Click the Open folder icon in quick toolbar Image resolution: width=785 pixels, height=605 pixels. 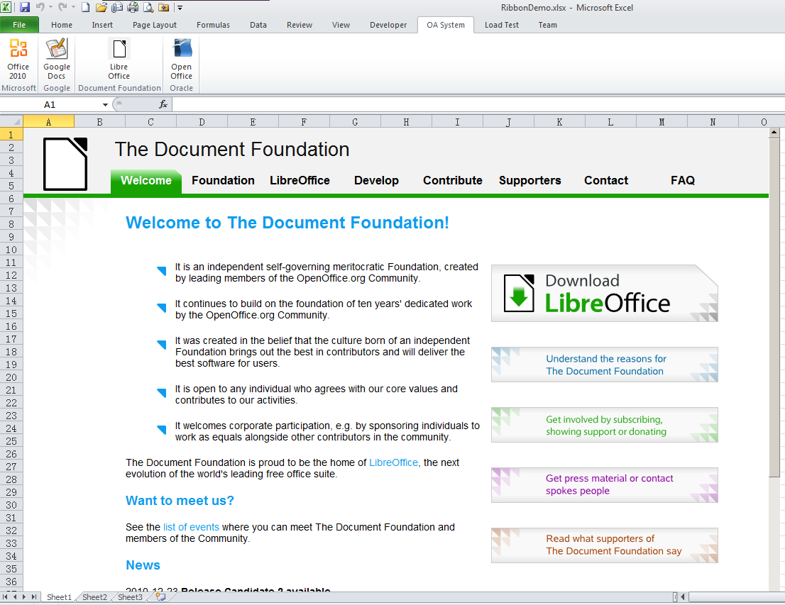(101, 7)
